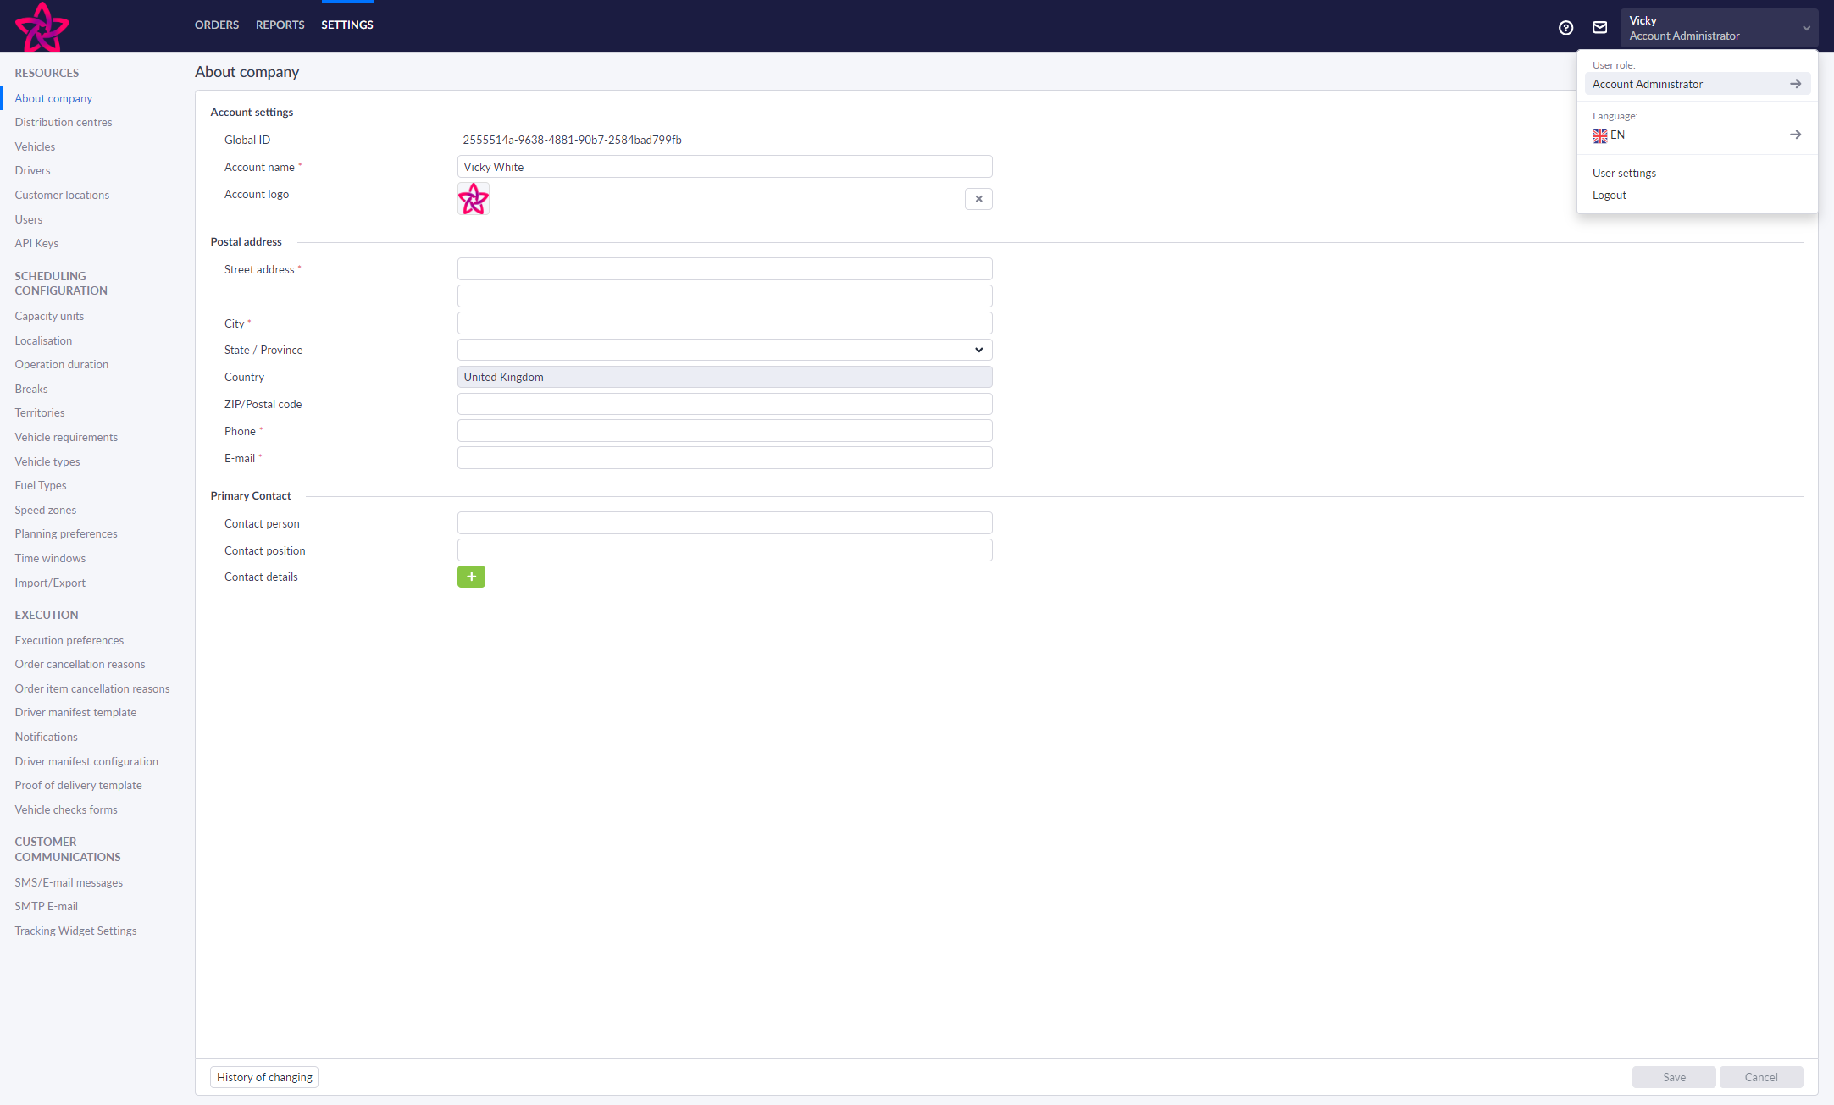The image size is (1834, 1105).
Task: Open Territories in sidebar
Action: click(x=40, y=412)
